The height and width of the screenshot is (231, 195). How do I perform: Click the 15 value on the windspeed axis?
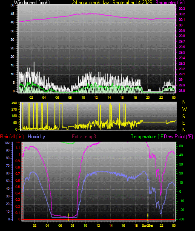(12, 65)
